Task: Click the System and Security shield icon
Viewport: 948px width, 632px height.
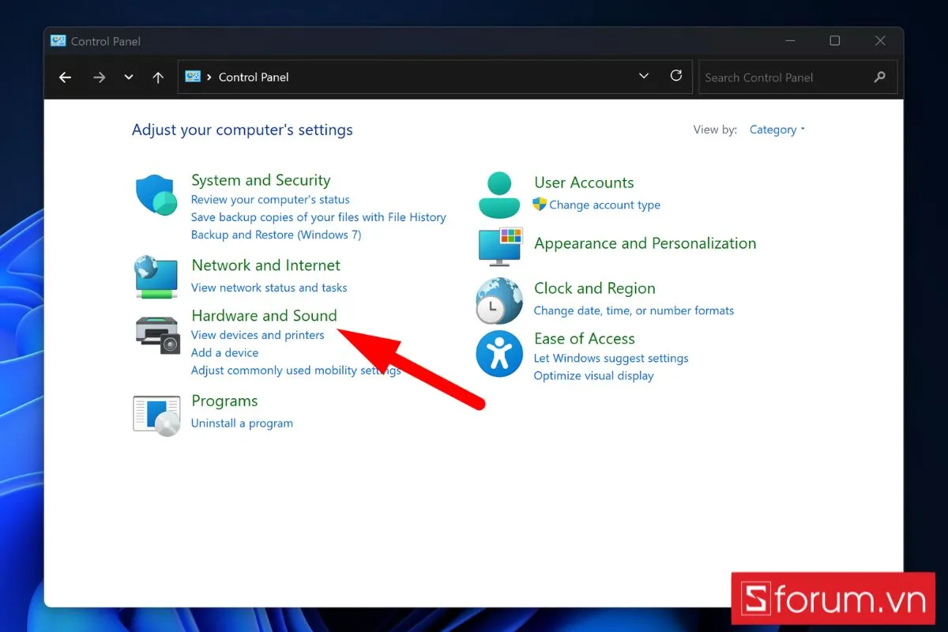Action: click(x=157, y=195)
